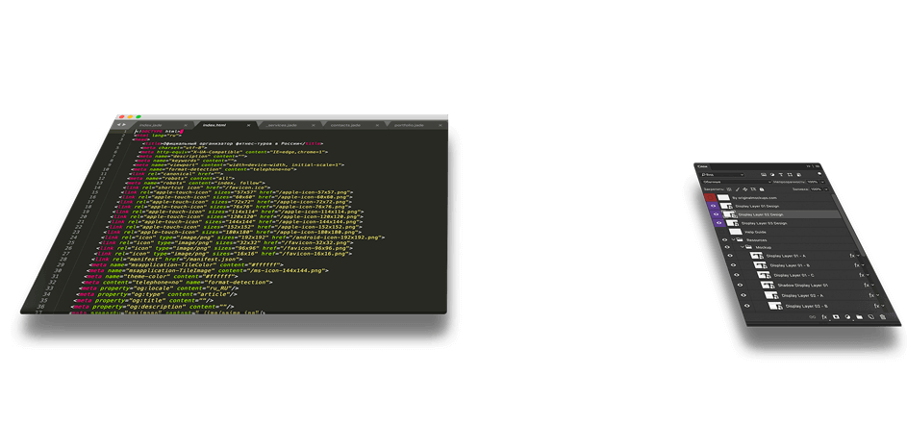Create a new layer group folder icon

858,316
